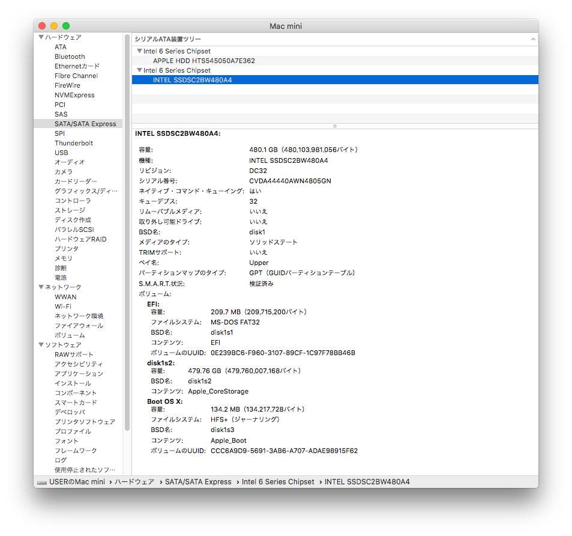Click the Mac mini computer icon in path bar
Image resolution: width=572 pixels, height=536 pixels.
coord(42,483)
